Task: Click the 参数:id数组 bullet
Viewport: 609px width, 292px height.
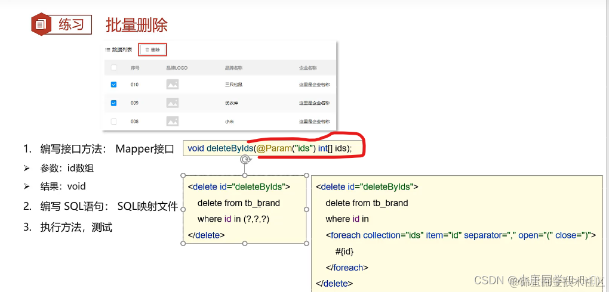Action: point(59,168)
